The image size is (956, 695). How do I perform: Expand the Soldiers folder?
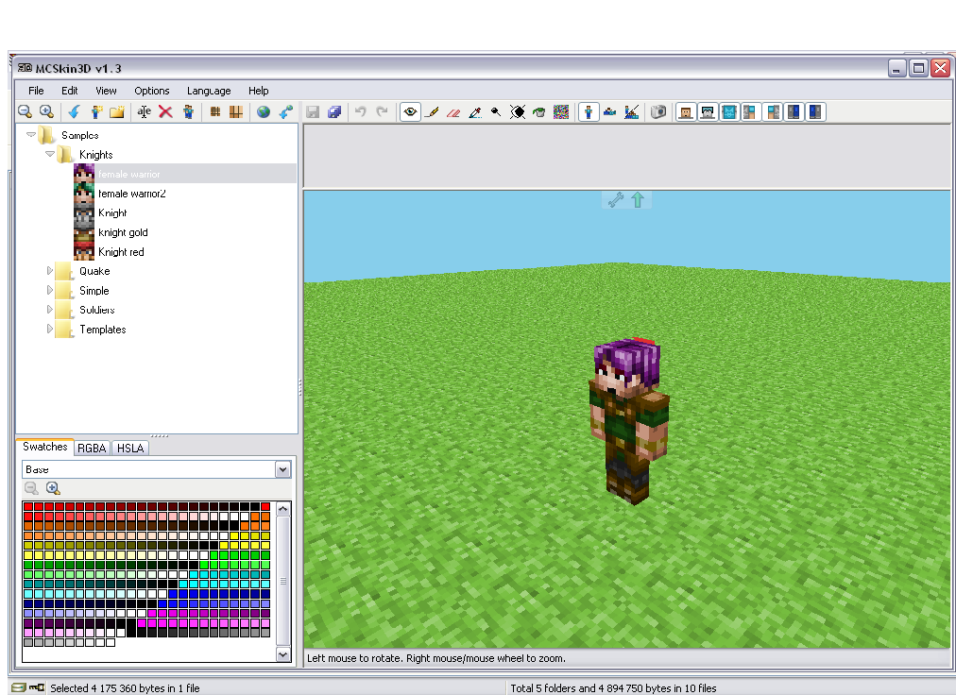pos(50,310)
